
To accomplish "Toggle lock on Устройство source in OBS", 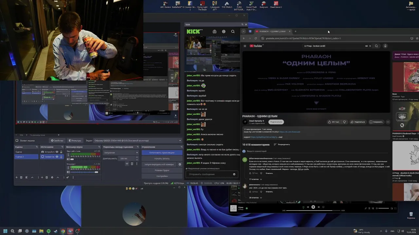I will pos(61,152).
